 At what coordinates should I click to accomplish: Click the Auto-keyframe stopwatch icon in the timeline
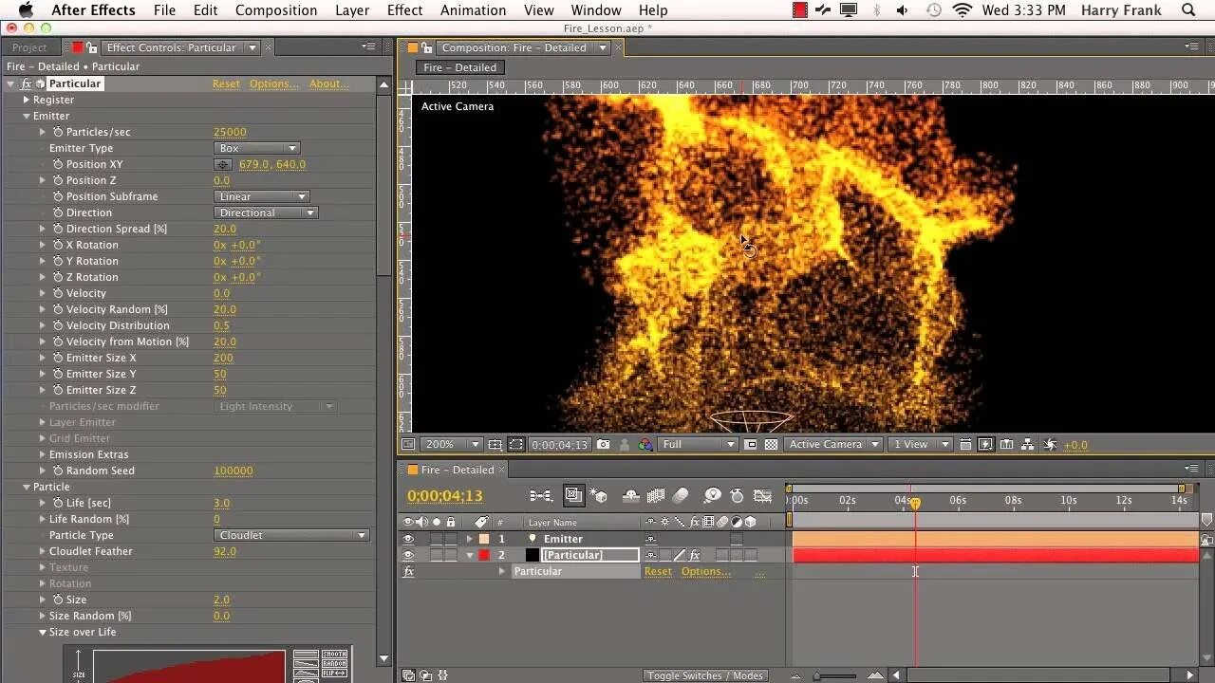[737, 495]
